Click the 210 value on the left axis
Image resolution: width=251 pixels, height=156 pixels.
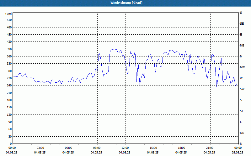tap(9, 93)
